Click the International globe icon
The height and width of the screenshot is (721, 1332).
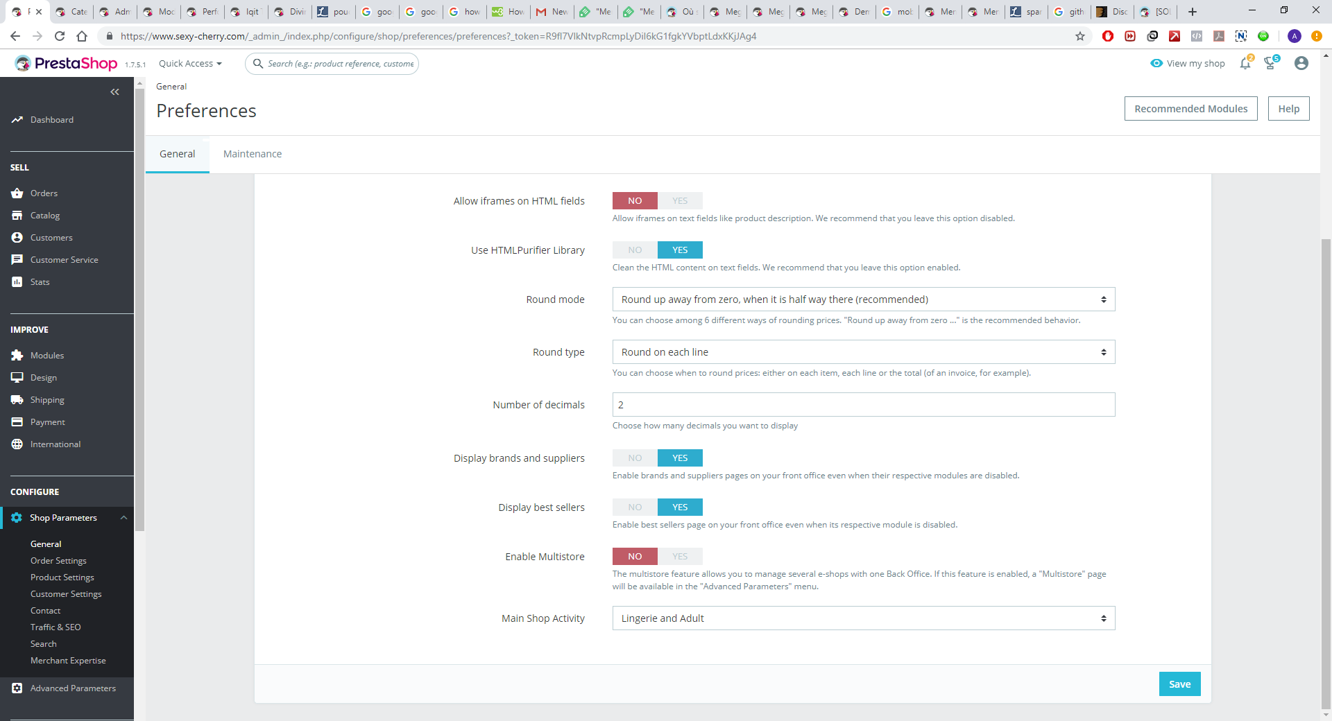click(17, 444)
